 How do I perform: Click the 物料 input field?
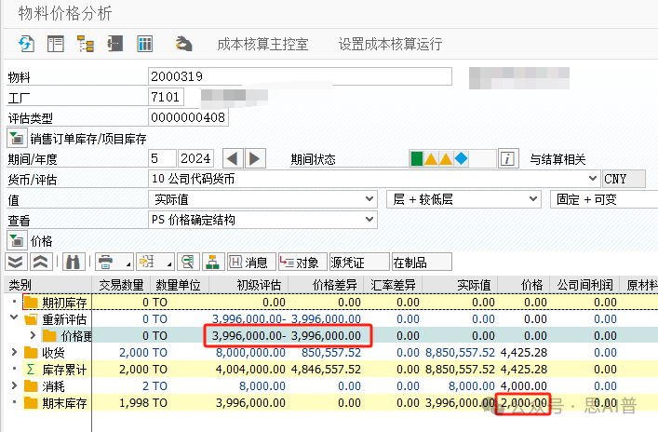point(299,76)
